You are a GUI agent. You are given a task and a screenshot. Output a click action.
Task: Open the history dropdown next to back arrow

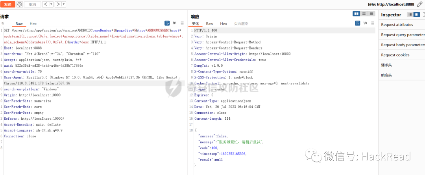click(x=51, y=4)
